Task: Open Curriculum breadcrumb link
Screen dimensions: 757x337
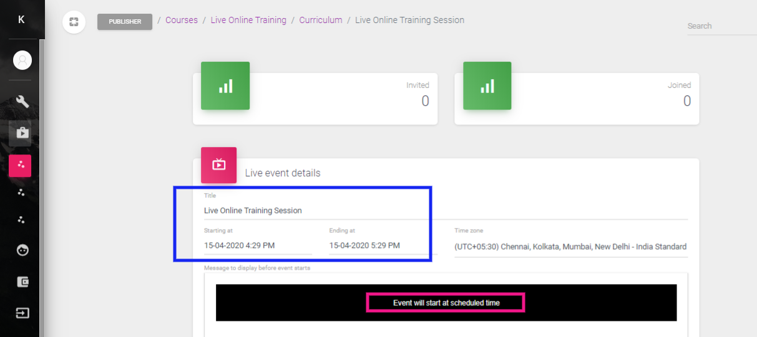Action: coord(321,20)
